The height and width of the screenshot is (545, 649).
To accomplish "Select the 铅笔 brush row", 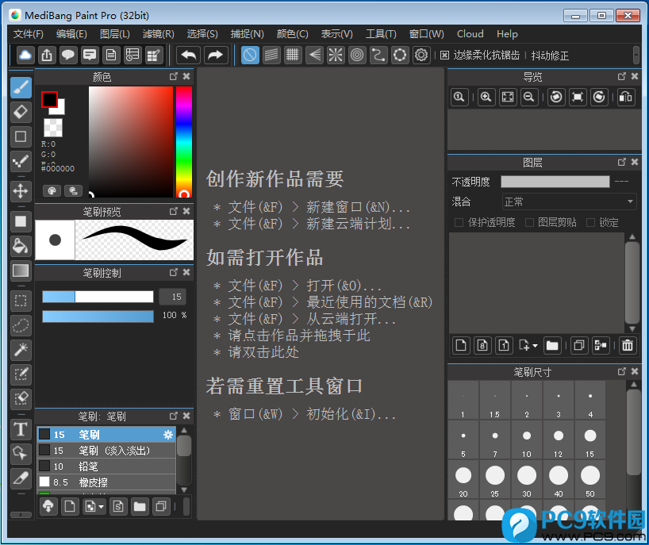I will pyautogui.click(x=107, y=466).
